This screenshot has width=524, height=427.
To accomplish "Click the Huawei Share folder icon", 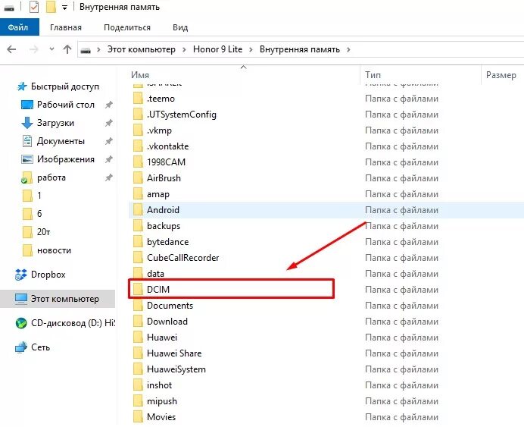I will [138, 353].
